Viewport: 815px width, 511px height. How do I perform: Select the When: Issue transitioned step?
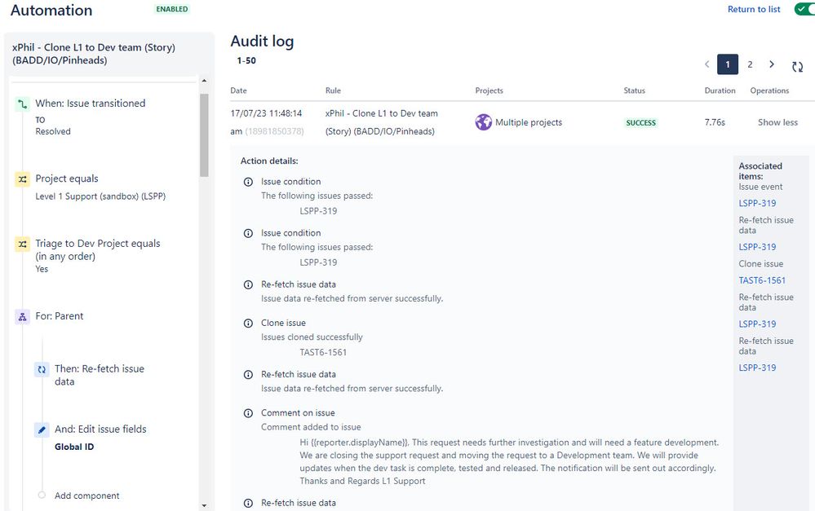(91, 104)
